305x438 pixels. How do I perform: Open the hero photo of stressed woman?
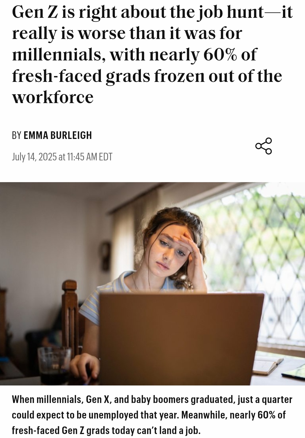click(152, 284)
